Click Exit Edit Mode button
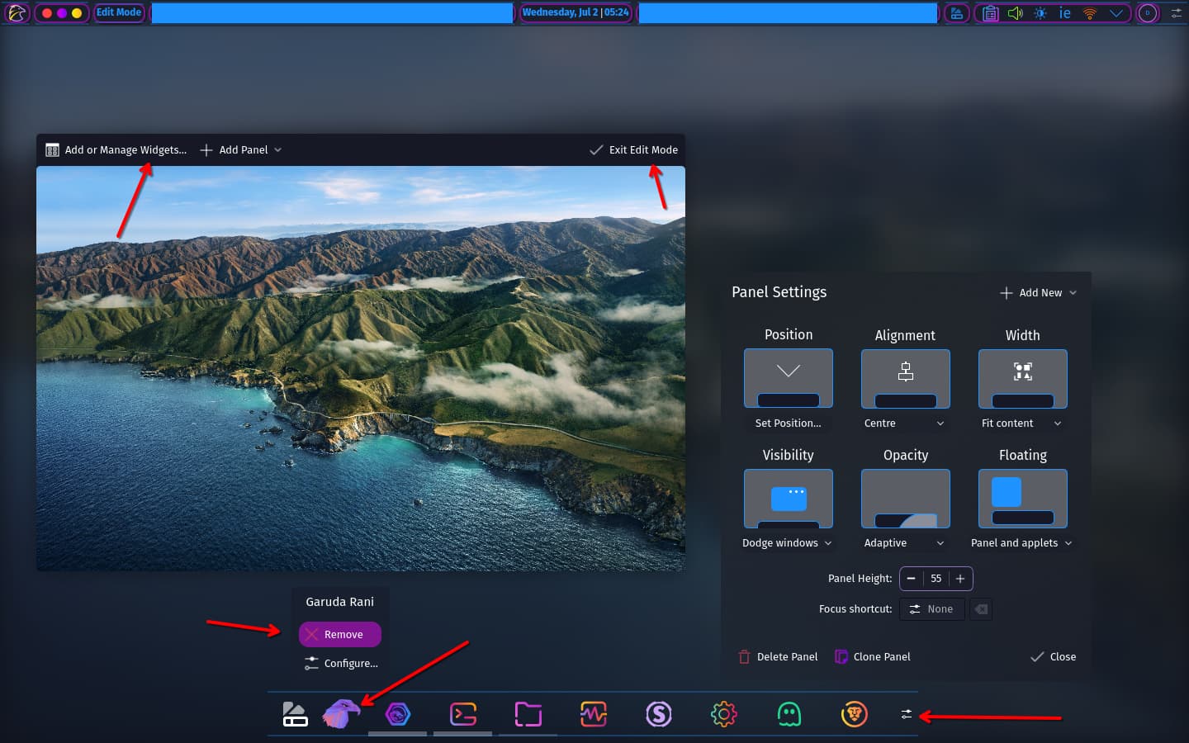The width and height of the screenshot is (1189, 743). click(633, 149)
